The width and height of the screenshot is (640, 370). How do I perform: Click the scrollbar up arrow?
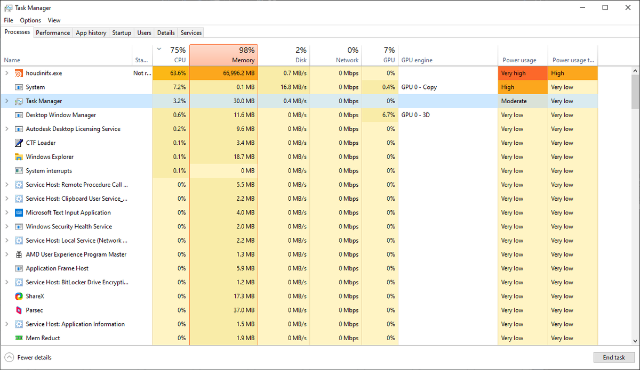pos(635,70)
